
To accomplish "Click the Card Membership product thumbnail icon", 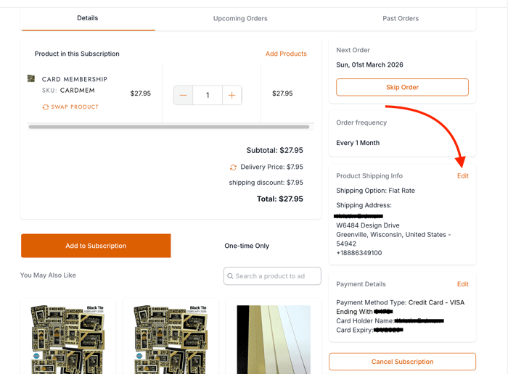I will [x=31, y=79].
